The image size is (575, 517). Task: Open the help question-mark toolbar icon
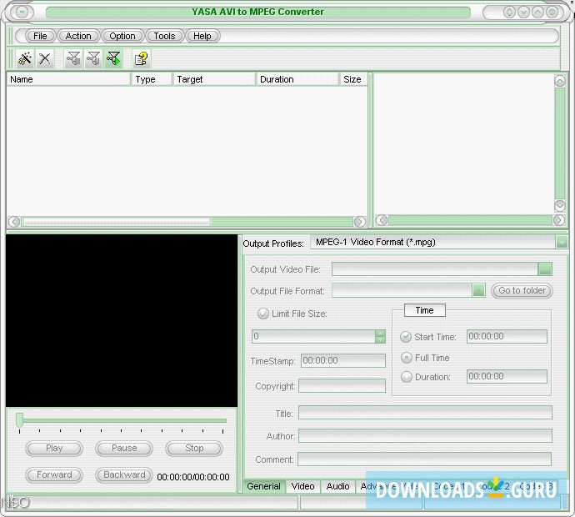[141, 58]
